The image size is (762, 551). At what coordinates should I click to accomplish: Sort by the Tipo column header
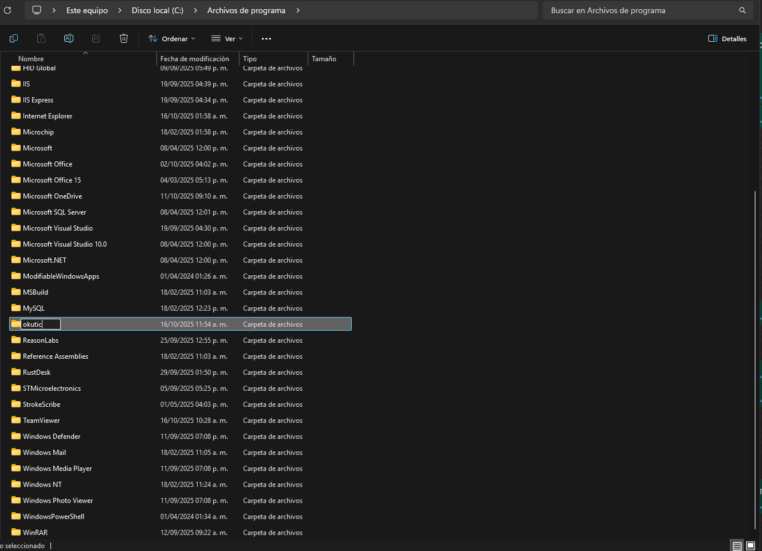250,58
